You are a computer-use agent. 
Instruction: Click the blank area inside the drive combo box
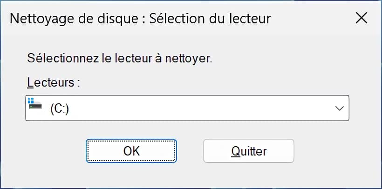(x=200, y=108)
